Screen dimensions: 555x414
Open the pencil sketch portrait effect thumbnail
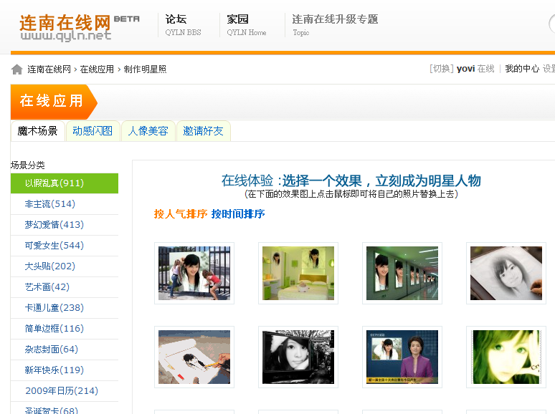pyautogui.click(x=506, y=274)
